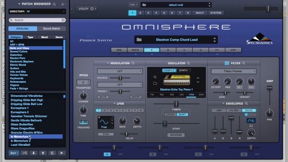Click the Patch Browser lock icon

[63, 4]
